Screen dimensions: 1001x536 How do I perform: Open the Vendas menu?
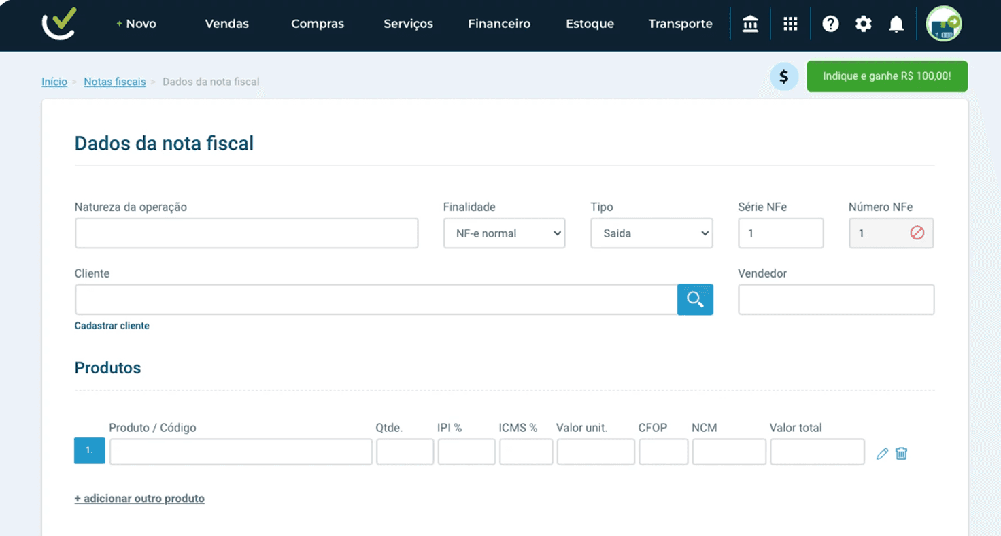[x=227, y=24]
